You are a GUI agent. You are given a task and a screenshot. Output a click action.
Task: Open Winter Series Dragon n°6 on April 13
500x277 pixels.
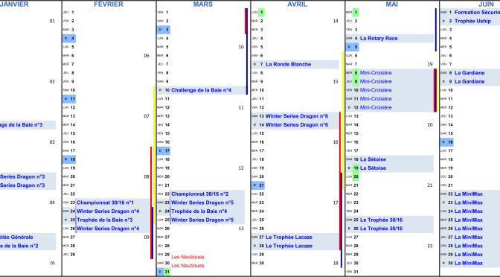pyautogui.click(x=297, y=116)
